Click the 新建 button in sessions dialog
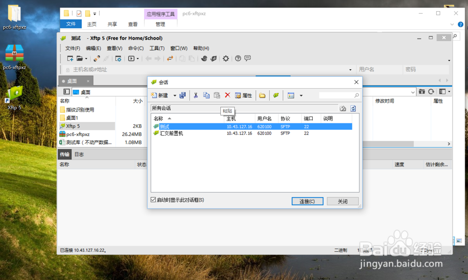Image resolution: width=468 pixels, height=280 pixels. (160, 95)
